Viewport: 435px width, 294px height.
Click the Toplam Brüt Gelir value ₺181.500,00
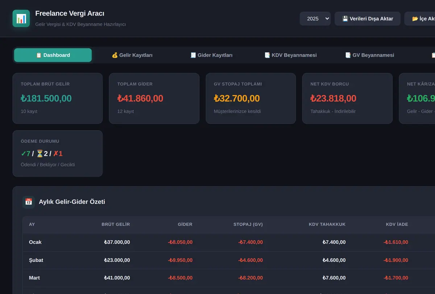click(46, 98)
